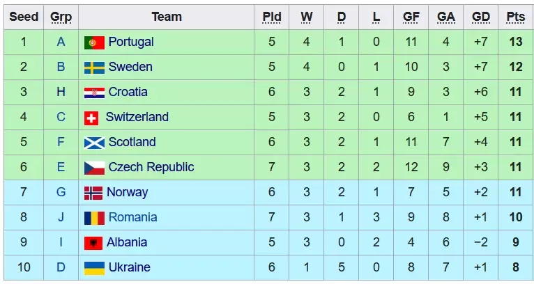Click the Pts column header
Image resolution: width=534 pixels, height=284 pixels.
click(x=516, y=17)
